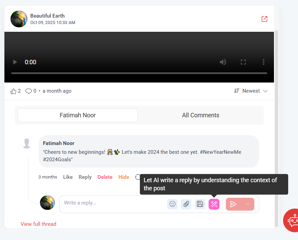Switch to the All Comments tab

click(200, 115)
